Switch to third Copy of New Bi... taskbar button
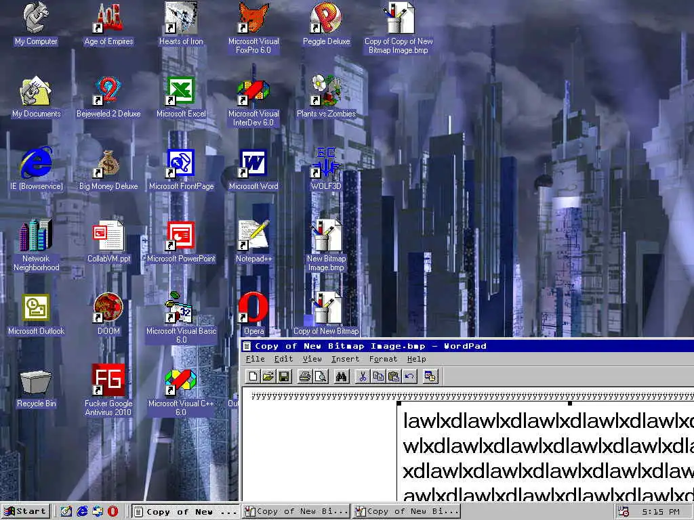694x520 pixels. (x=407, y=512)
